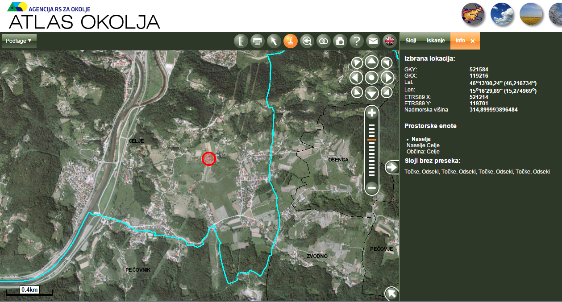
Task: Select the Slovenia map thumbnail
Action: click(473, 14)
